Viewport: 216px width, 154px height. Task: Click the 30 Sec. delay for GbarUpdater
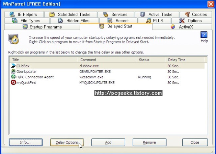[173, 72]
